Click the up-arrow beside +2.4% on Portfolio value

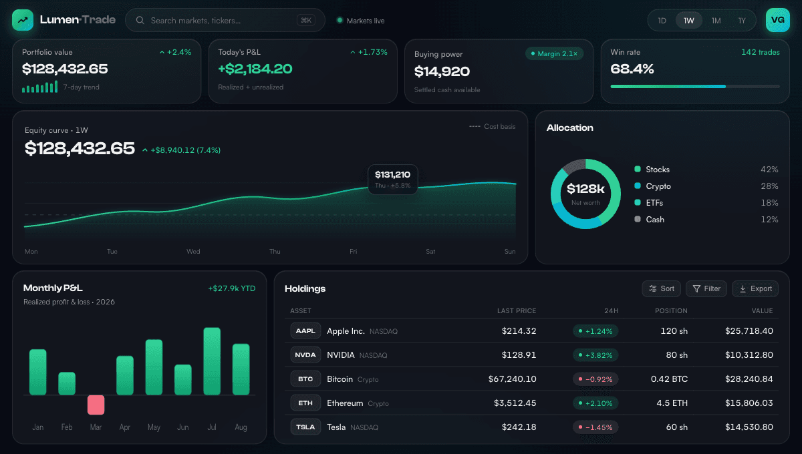click(x=162, y=52)
